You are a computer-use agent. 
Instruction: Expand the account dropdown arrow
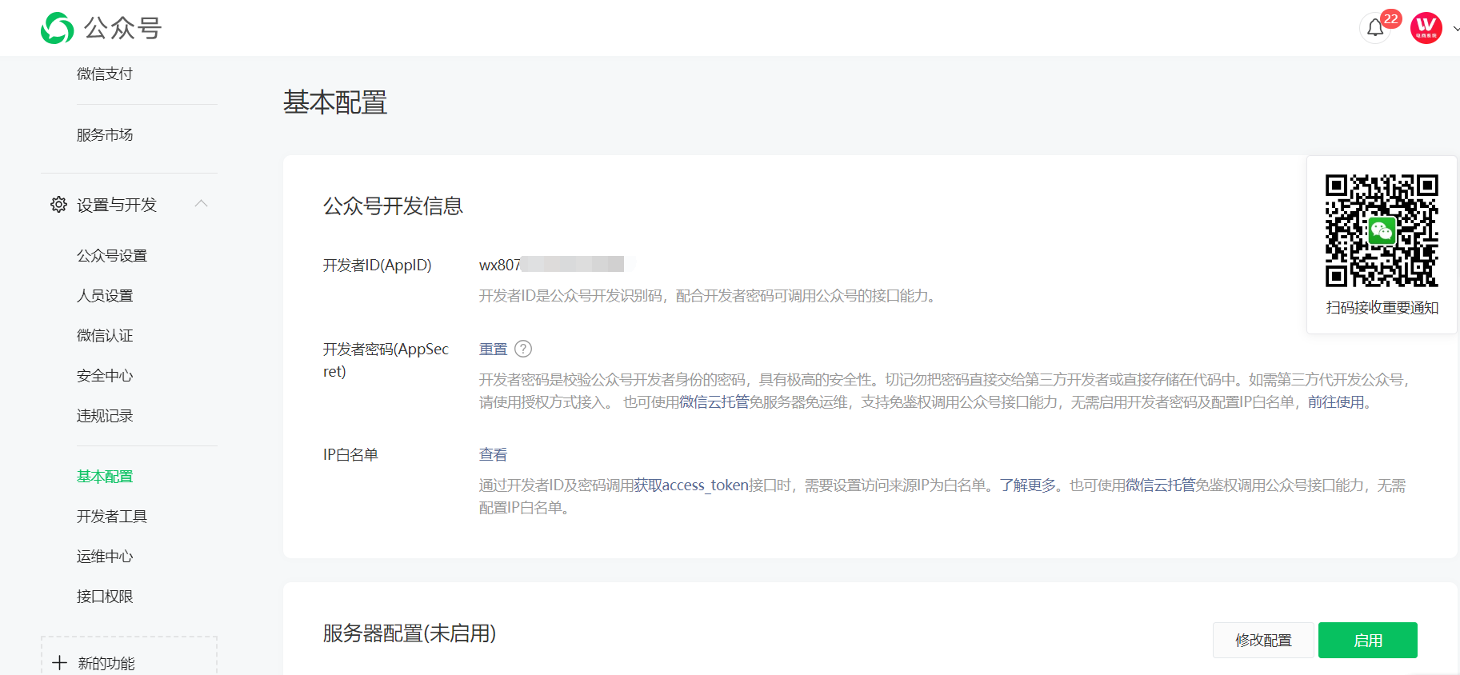point(1456,29)
